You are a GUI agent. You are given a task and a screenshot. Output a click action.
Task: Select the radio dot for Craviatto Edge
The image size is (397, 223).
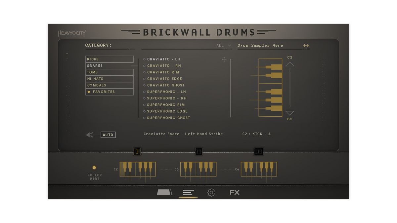(x=144, y=79)
